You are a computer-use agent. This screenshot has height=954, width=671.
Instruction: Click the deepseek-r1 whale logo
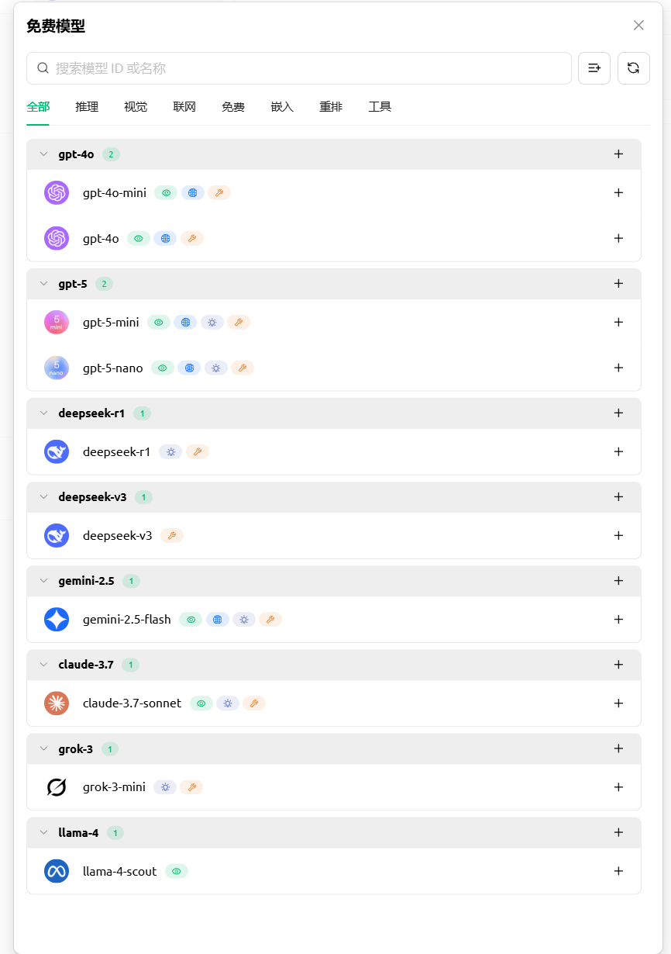tap(57, 451)
